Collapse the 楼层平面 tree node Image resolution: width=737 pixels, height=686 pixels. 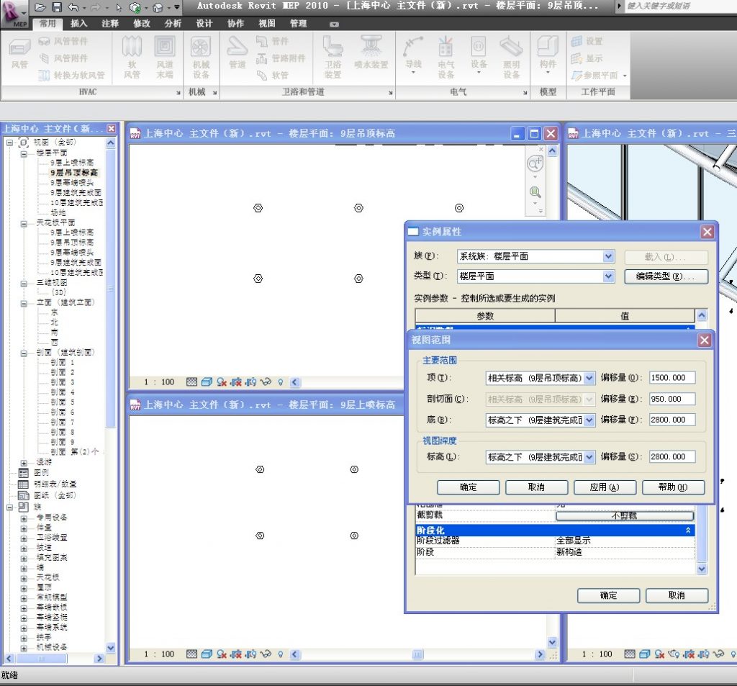pyautogui.click(x=24, y=153)
